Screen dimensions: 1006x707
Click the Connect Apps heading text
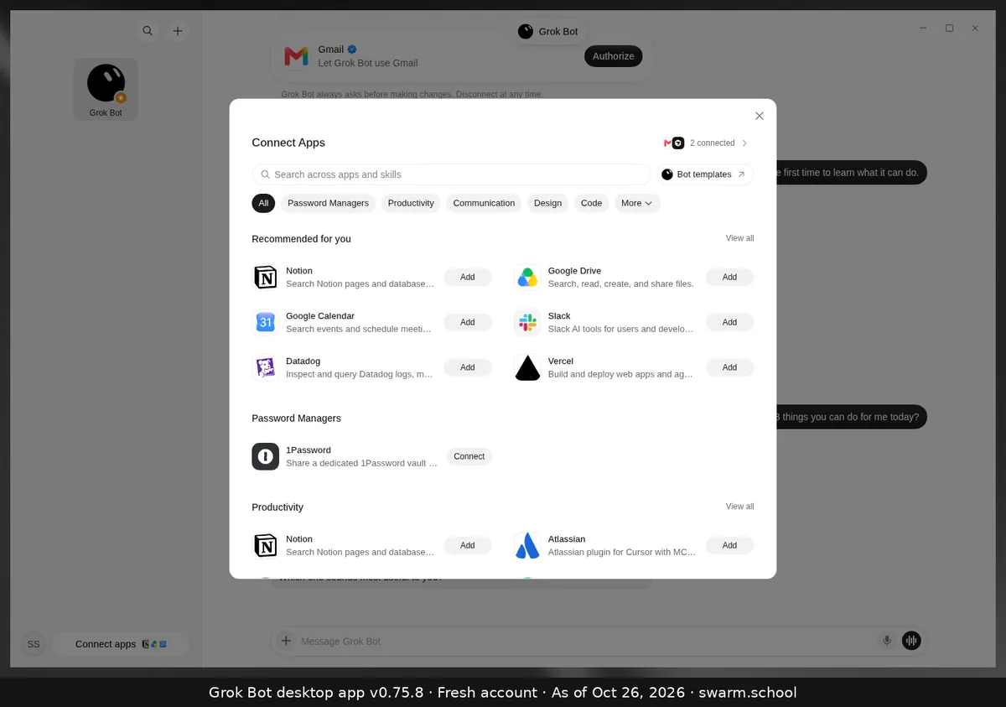(288, 143)
